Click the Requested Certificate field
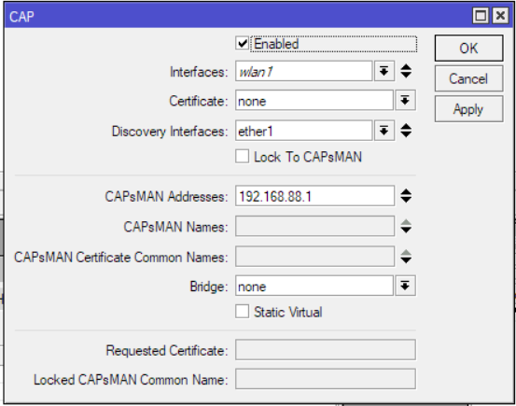Image resolution: width=516 pixels, height=406 pixels. (326, 350)
